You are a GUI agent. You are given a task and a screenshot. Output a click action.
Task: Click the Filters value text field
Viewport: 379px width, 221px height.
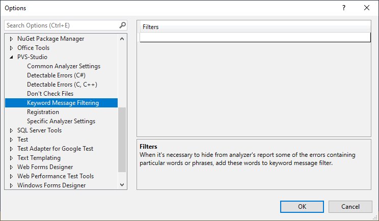(x=255, y=37)
